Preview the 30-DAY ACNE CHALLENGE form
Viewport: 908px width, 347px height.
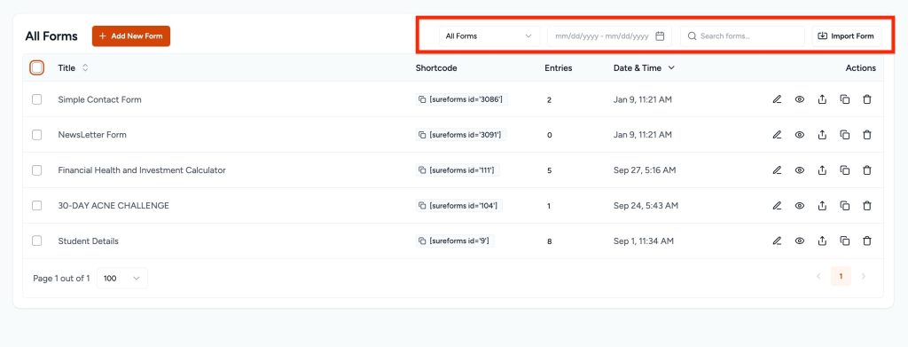point(800,206)
